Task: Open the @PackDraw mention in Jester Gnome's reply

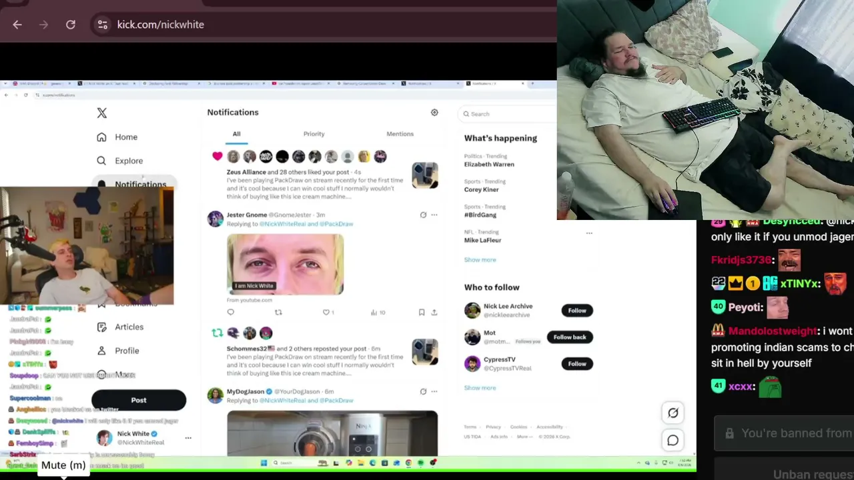Action: pos(336,224)
